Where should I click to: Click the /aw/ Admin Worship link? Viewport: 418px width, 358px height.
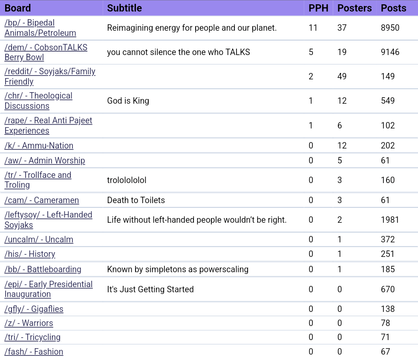[x=45, y=160]
